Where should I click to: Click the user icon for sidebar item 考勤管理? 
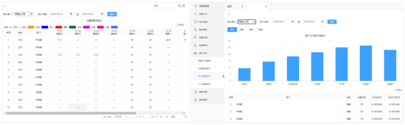[195, 45]
